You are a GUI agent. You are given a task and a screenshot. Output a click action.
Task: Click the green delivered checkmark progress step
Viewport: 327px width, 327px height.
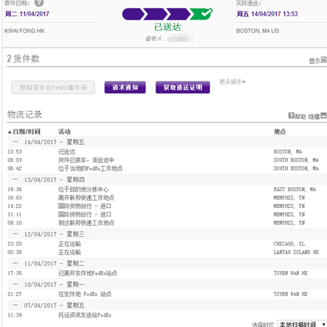pos(201,14)
